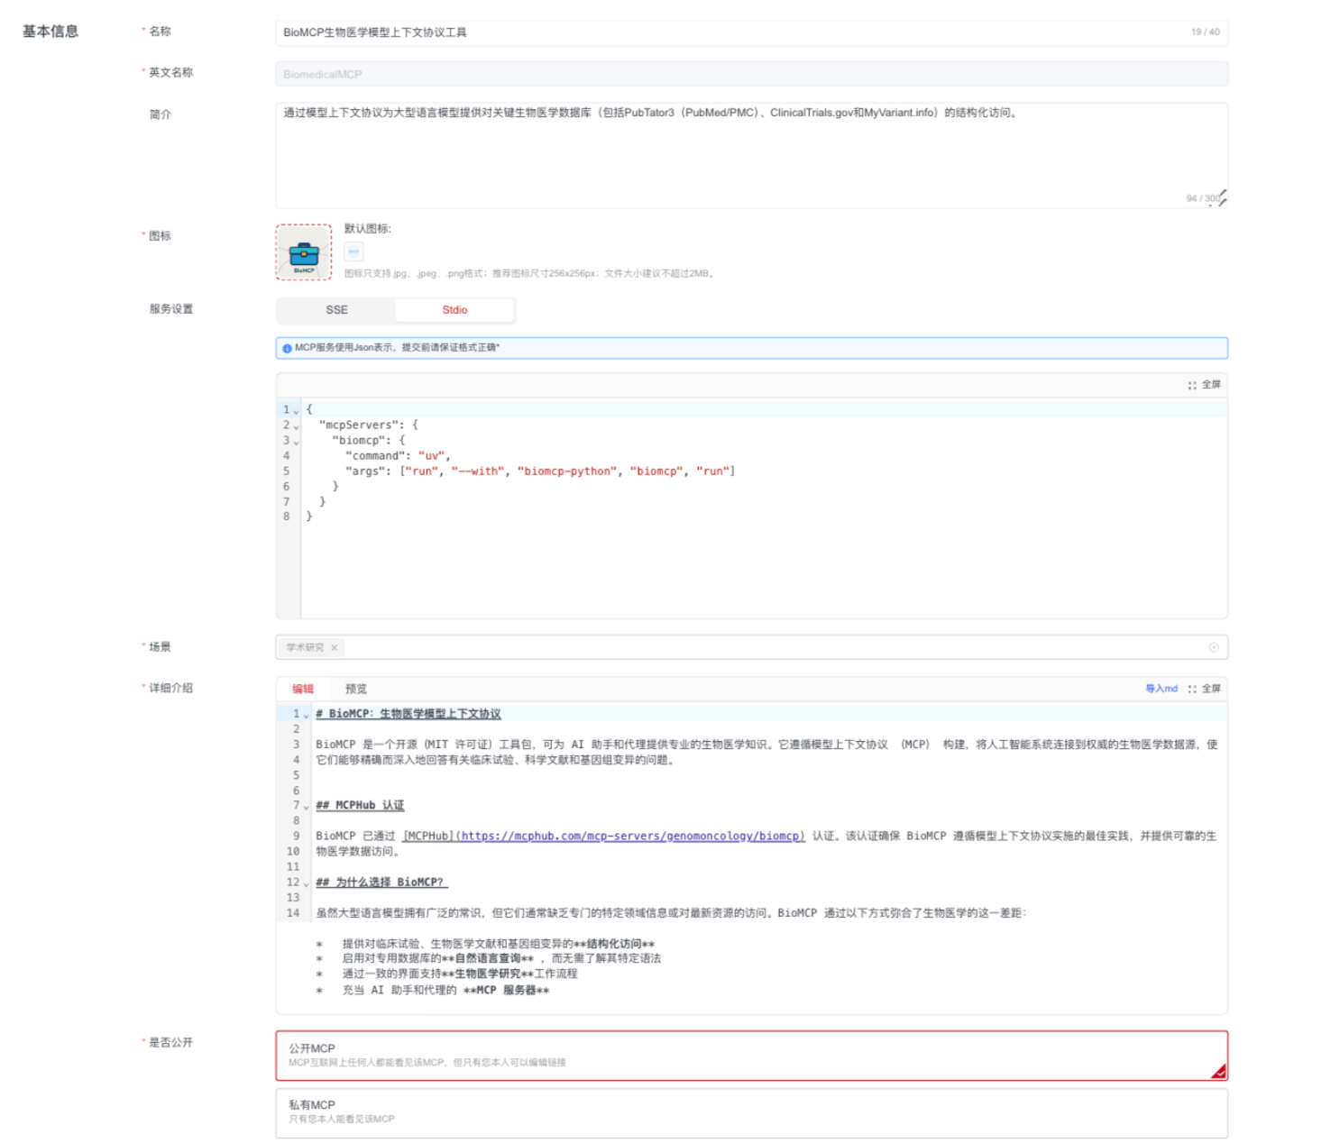
Task: Switch to the 预览 preview tab
Action: 356,689
